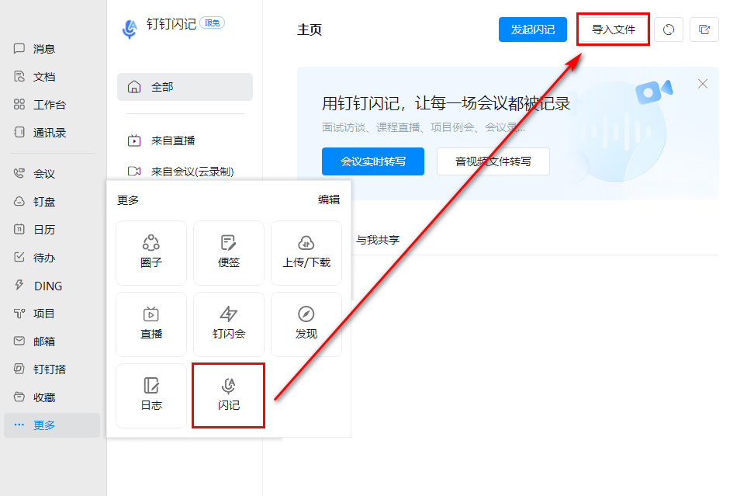Click the 音视频文件转写 button
The width and height of the screenshot is (754, 496).
coord(493,161)
